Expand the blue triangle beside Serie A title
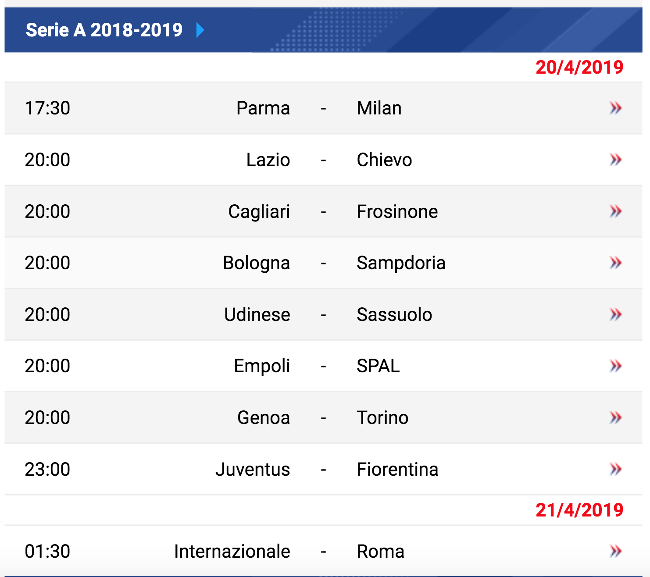The width and height of the screenshot is (650, 577). point(200,30)
